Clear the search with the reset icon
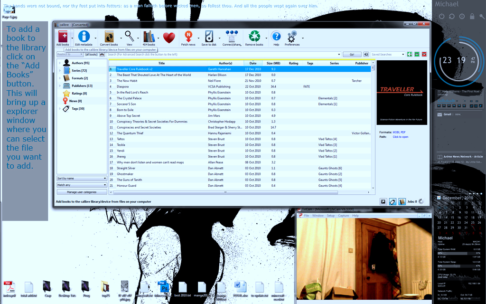 click(366, 54)
